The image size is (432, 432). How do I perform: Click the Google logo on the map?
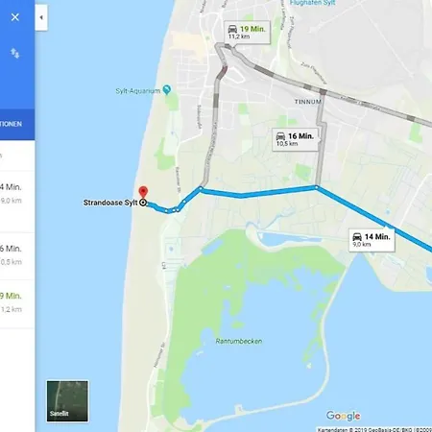[x=344, y=416]
